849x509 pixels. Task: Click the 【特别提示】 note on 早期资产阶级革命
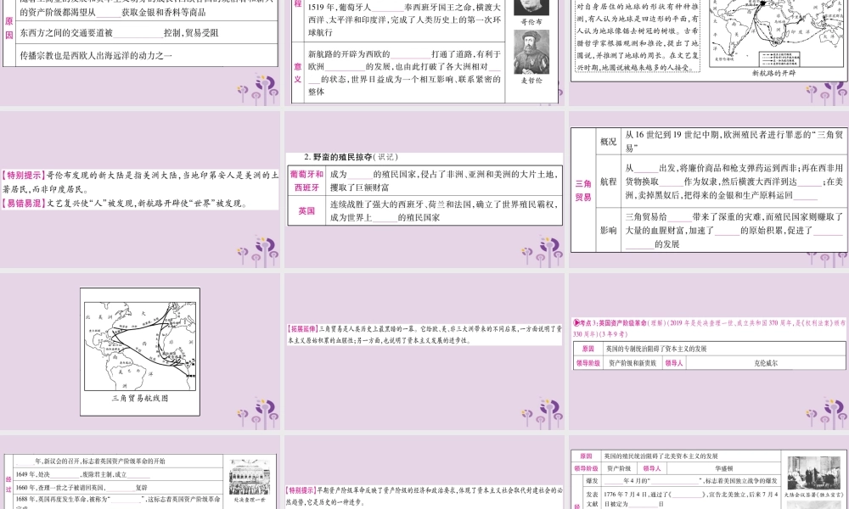(424, 496)
